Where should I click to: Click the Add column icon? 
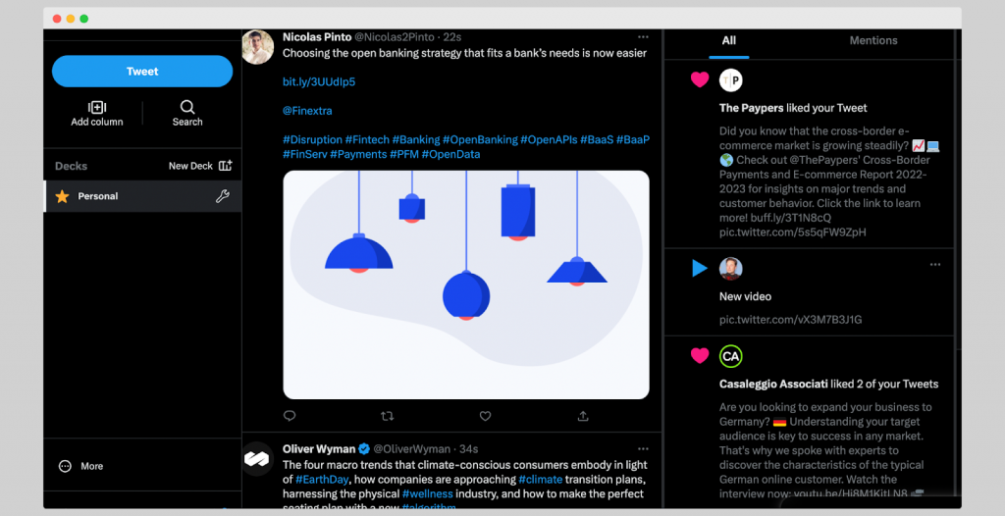(x=97, y=107)
